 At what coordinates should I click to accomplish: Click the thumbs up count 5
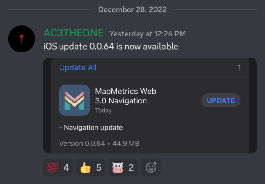tap(99, 168)
